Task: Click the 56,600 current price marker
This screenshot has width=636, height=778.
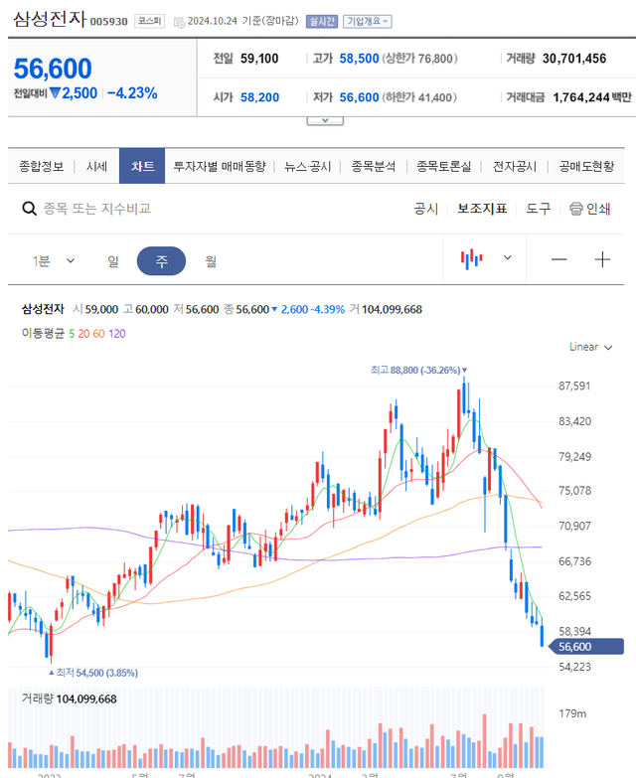Action: pos(590,647)
